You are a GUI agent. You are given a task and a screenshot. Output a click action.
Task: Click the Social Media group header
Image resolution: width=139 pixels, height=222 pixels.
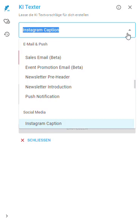pyautogui.click(x=35, y=112)
